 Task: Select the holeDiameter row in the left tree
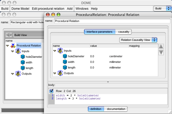coord(34,57)
